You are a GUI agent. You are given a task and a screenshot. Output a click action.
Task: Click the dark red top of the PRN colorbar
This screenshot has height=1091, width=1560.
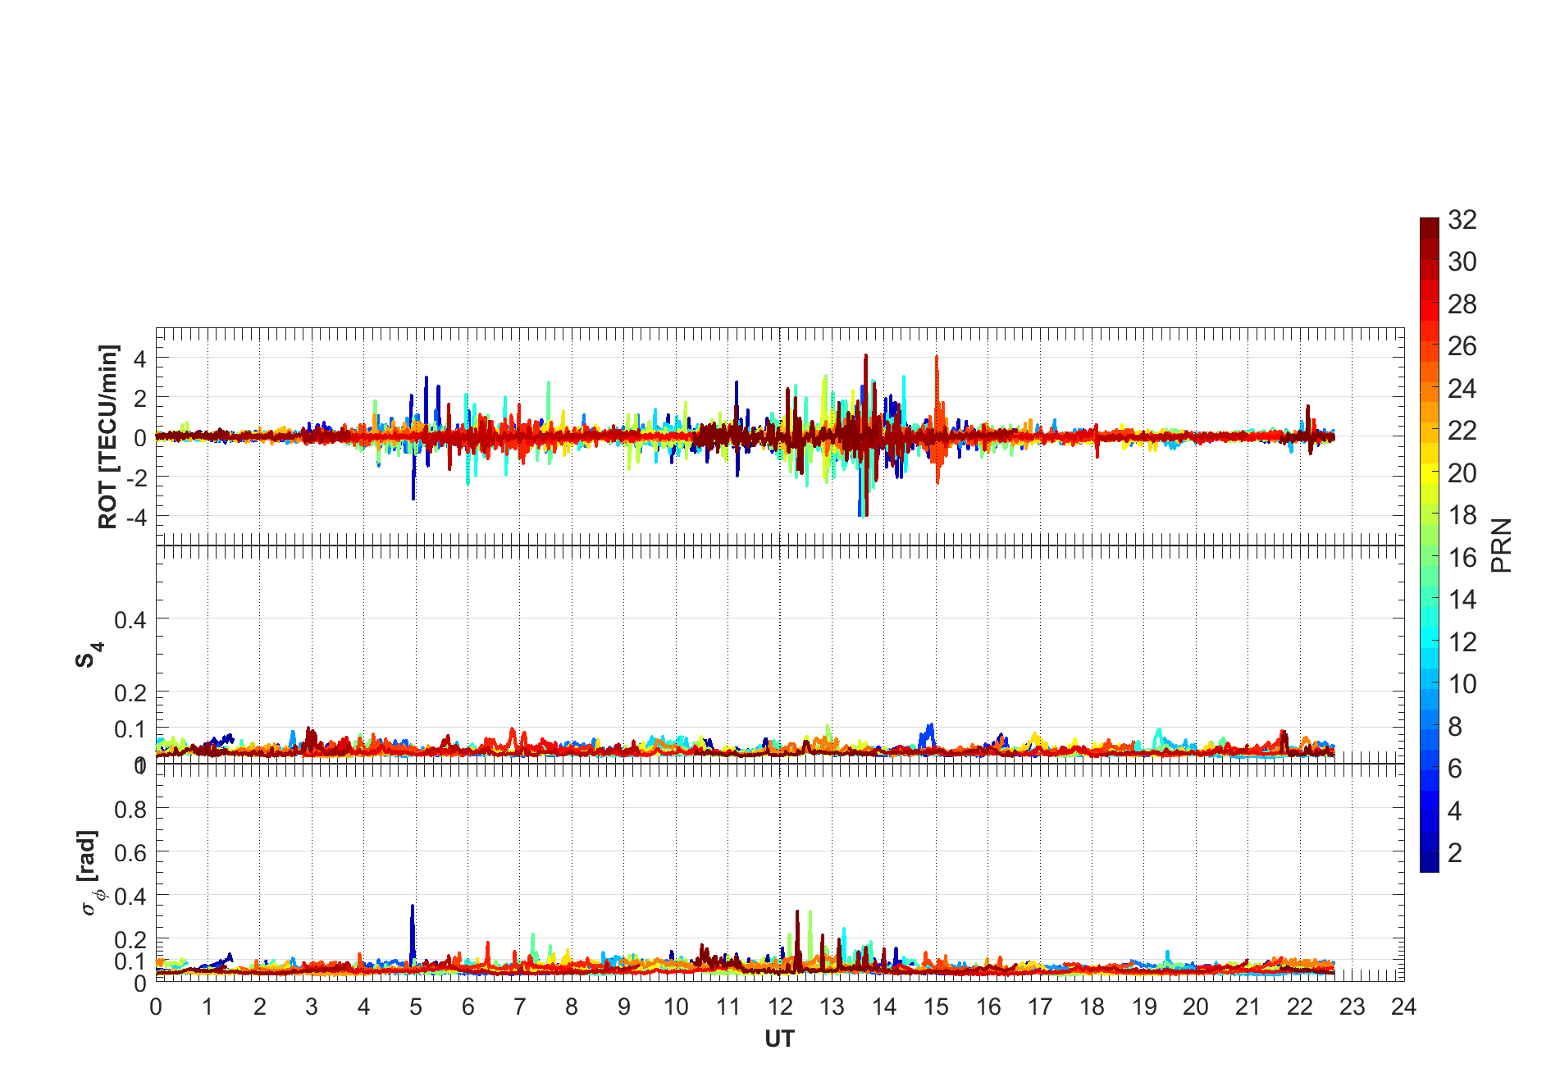pos(1429,228)
